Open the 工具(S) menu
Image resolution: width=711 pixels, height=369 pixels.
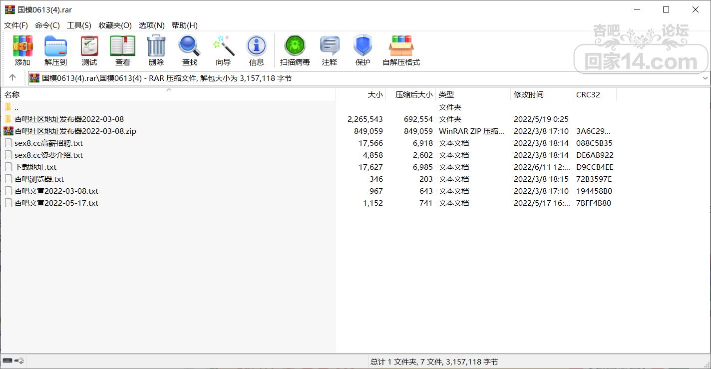tap(79, 25)
